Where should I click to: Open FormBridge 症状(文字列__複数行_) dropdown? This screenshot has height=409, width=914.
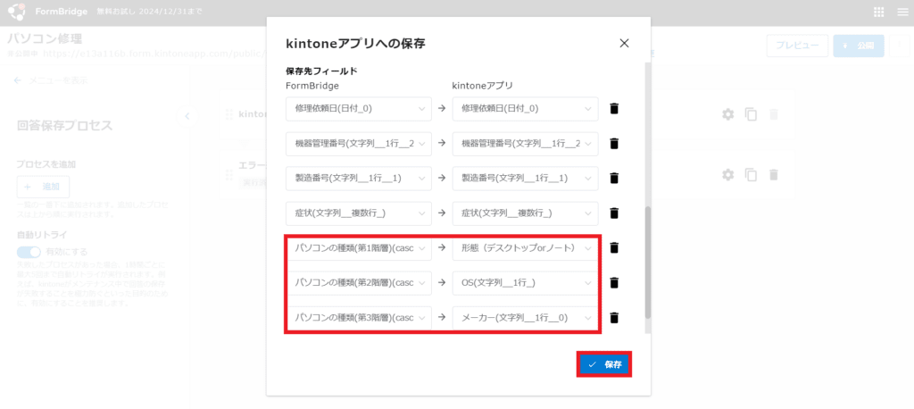coord(358,213)
